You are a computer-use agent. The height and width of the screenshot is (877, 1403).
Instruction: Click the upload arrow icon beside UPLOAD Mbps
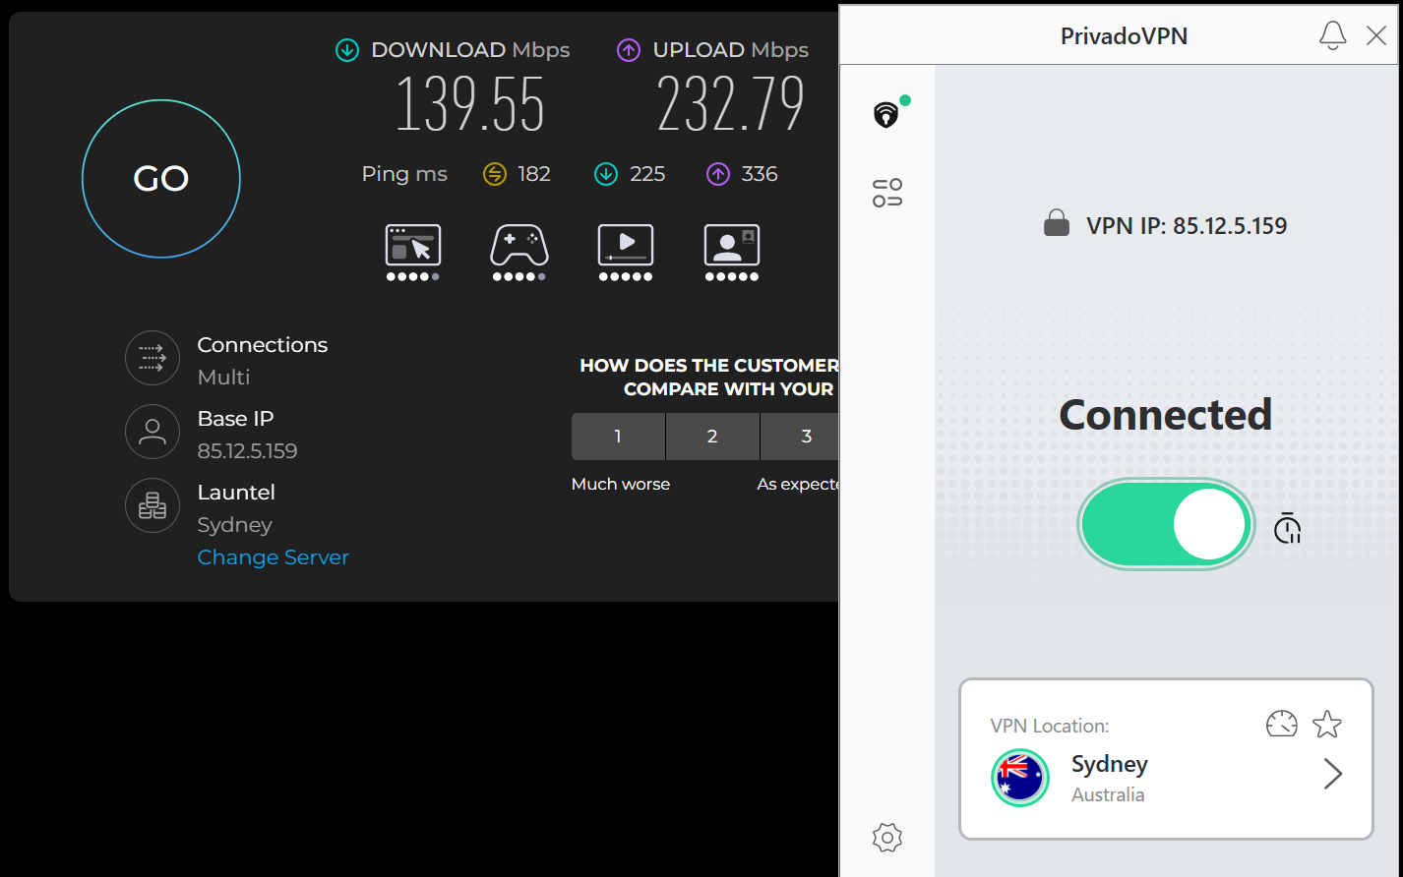point(629,50)
